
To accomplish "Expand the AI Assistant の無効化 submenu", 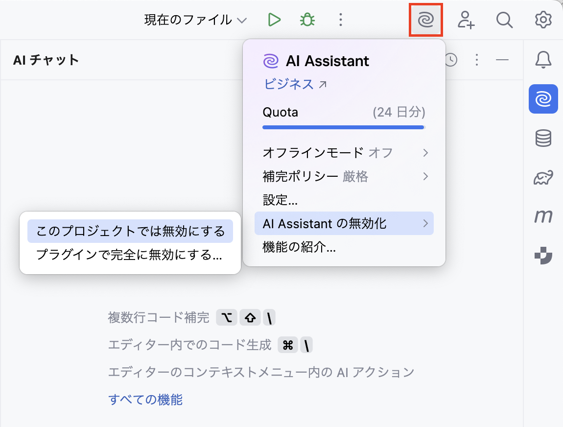I will click(344, 223).
